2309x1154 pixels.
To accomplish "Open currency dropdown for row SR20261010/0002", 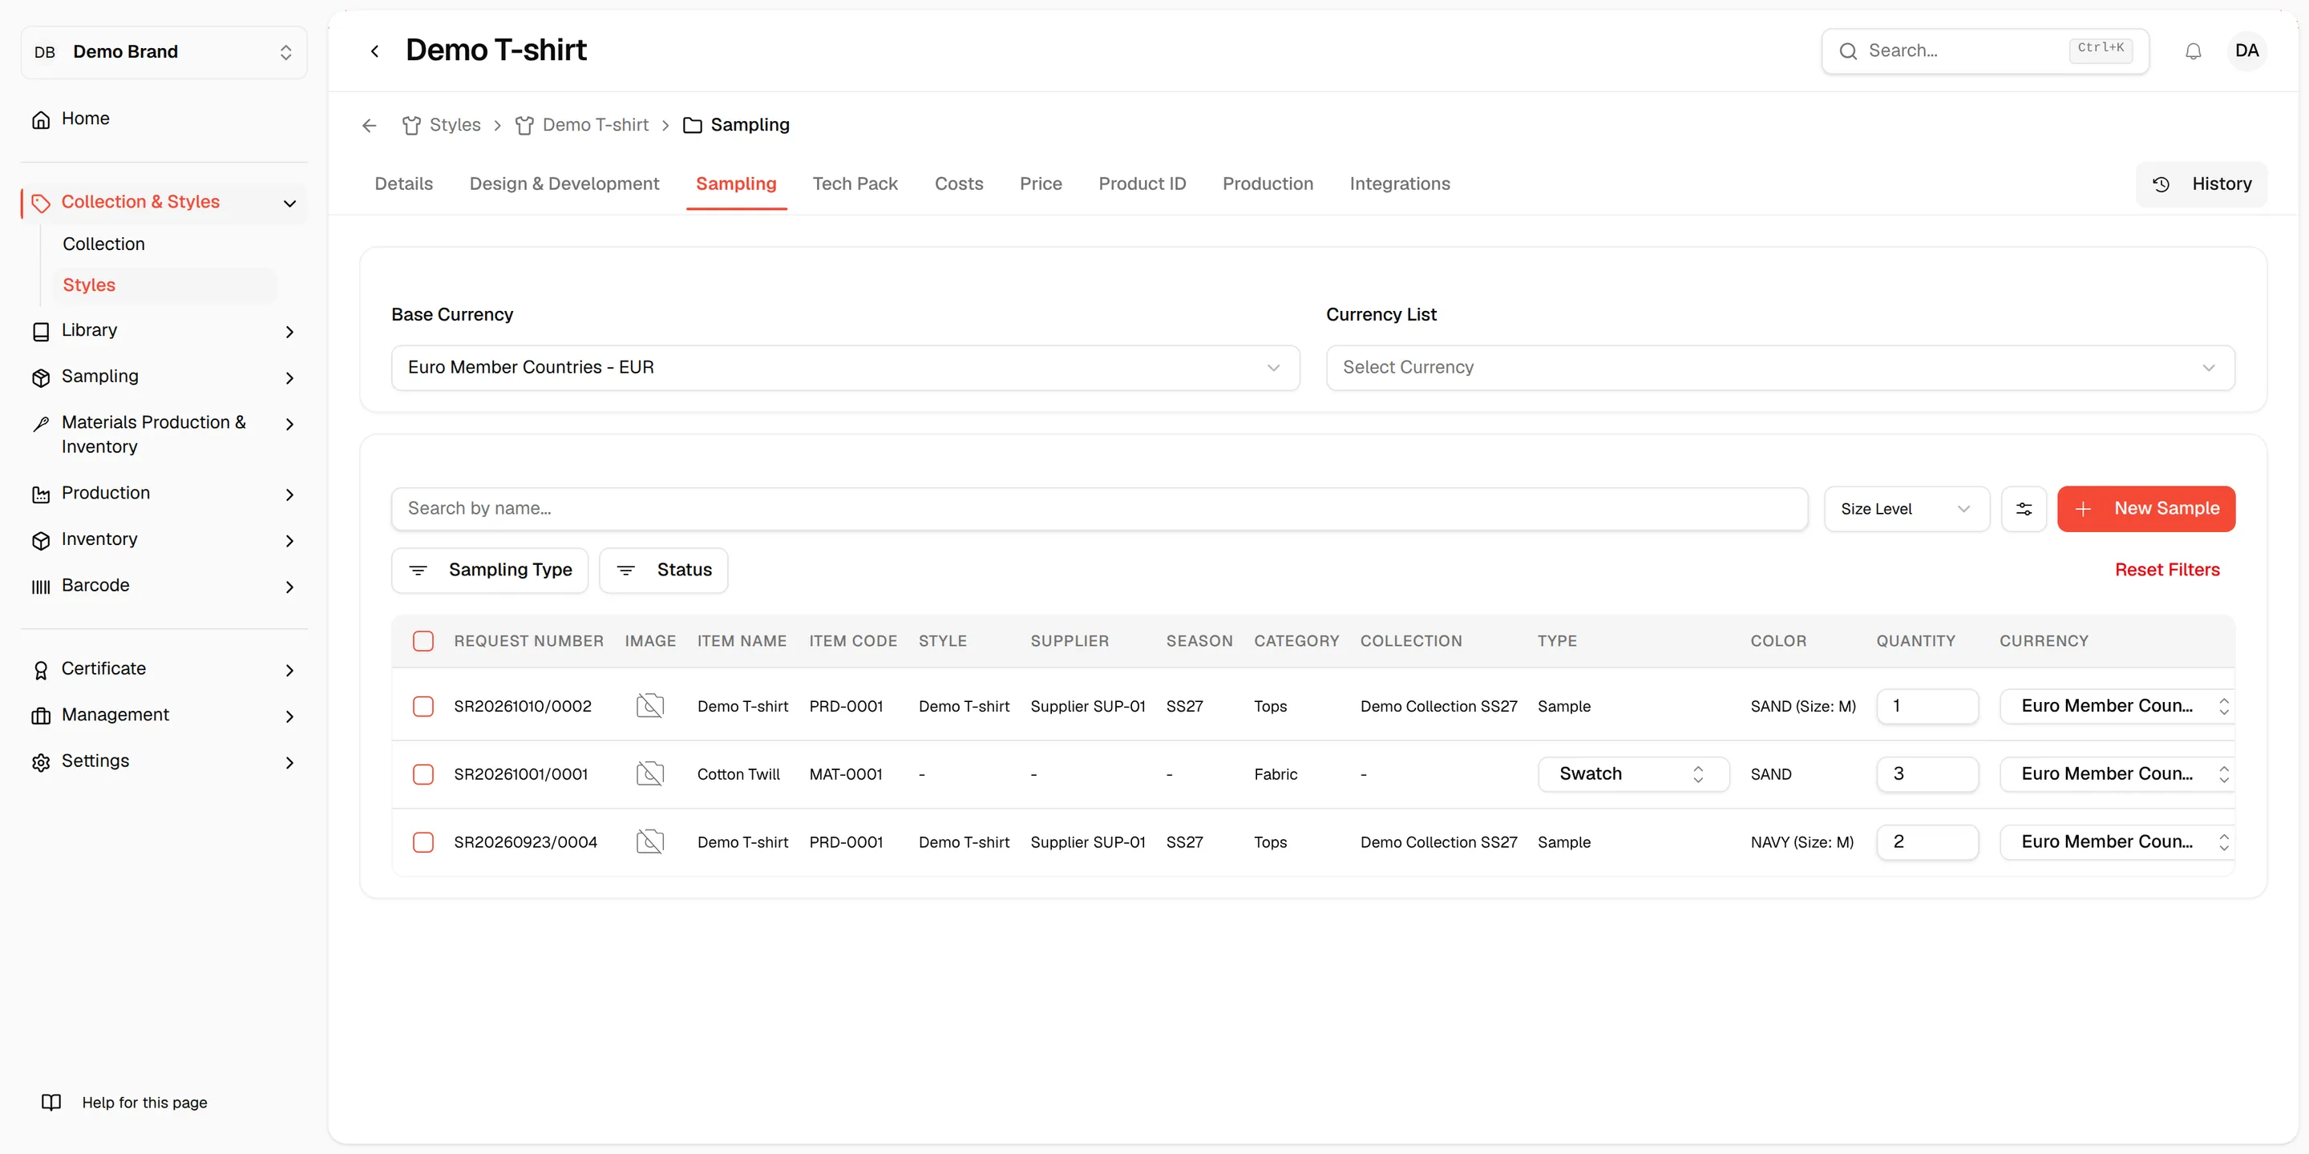I will point(2117,706).
